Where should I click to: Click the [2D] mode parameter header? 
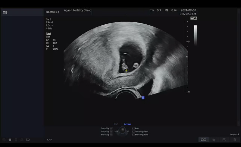48,34
